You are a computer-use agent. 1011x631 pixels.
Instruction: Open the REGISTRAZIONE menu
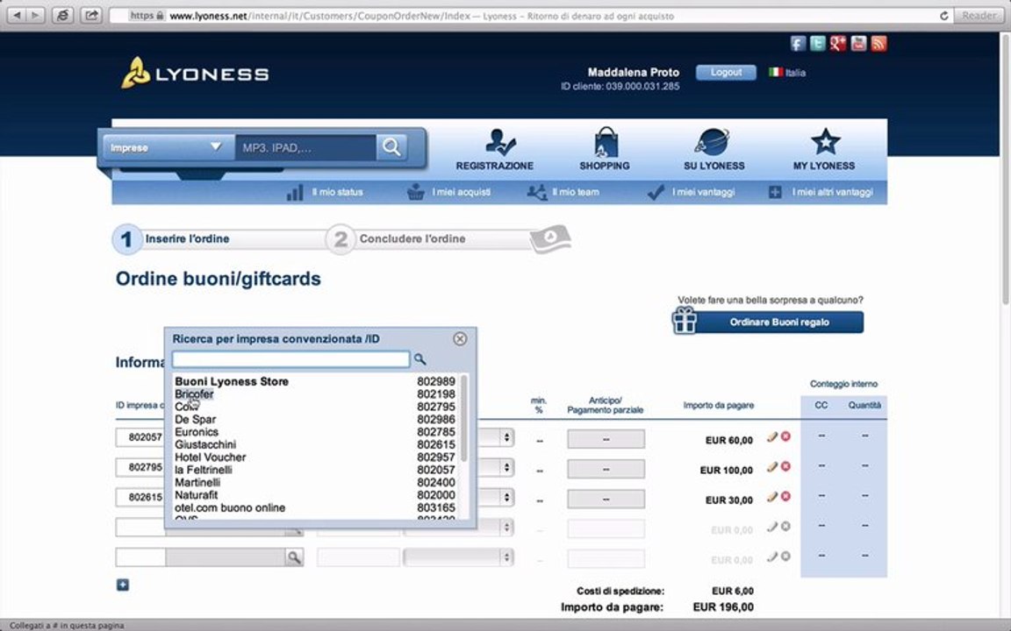(x=495, y=149)
